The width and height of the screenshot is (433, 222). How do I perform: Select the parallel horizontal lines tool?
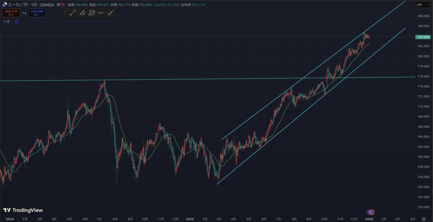point(92,13)
